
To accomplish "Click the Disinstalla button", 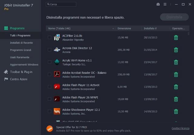I will coord(174,17).
